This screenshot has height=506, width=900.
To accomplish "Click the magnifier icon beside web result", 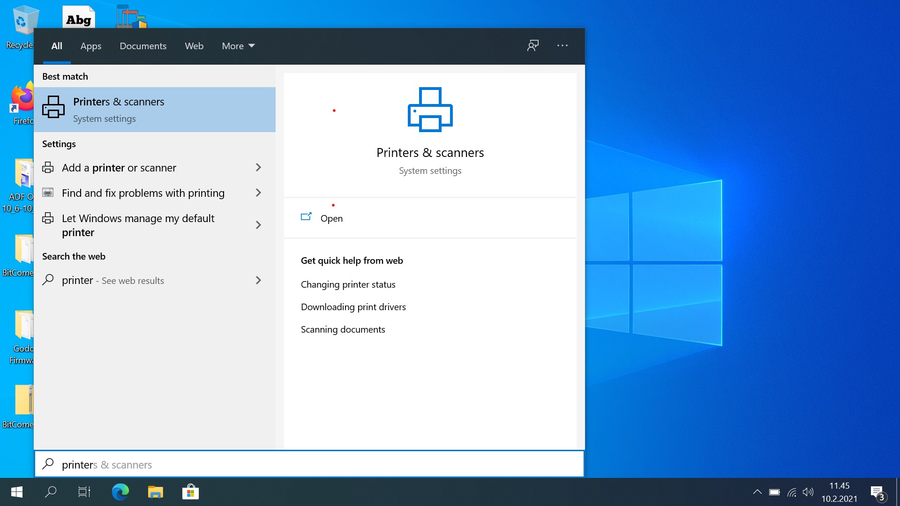I will 48,280.
